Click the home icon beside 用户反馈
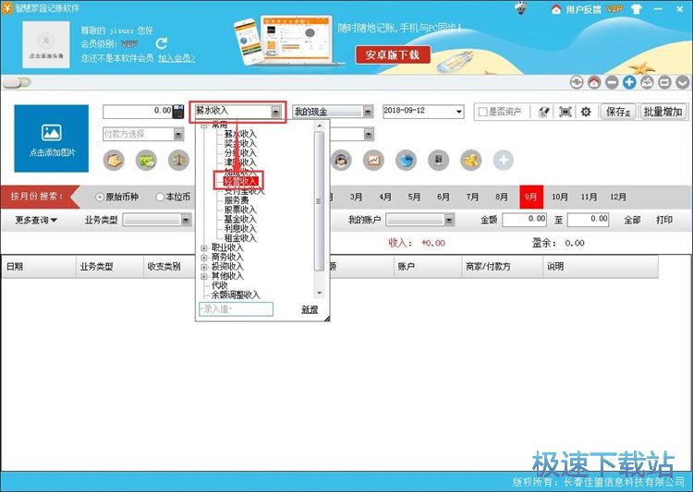 point(556,9)
